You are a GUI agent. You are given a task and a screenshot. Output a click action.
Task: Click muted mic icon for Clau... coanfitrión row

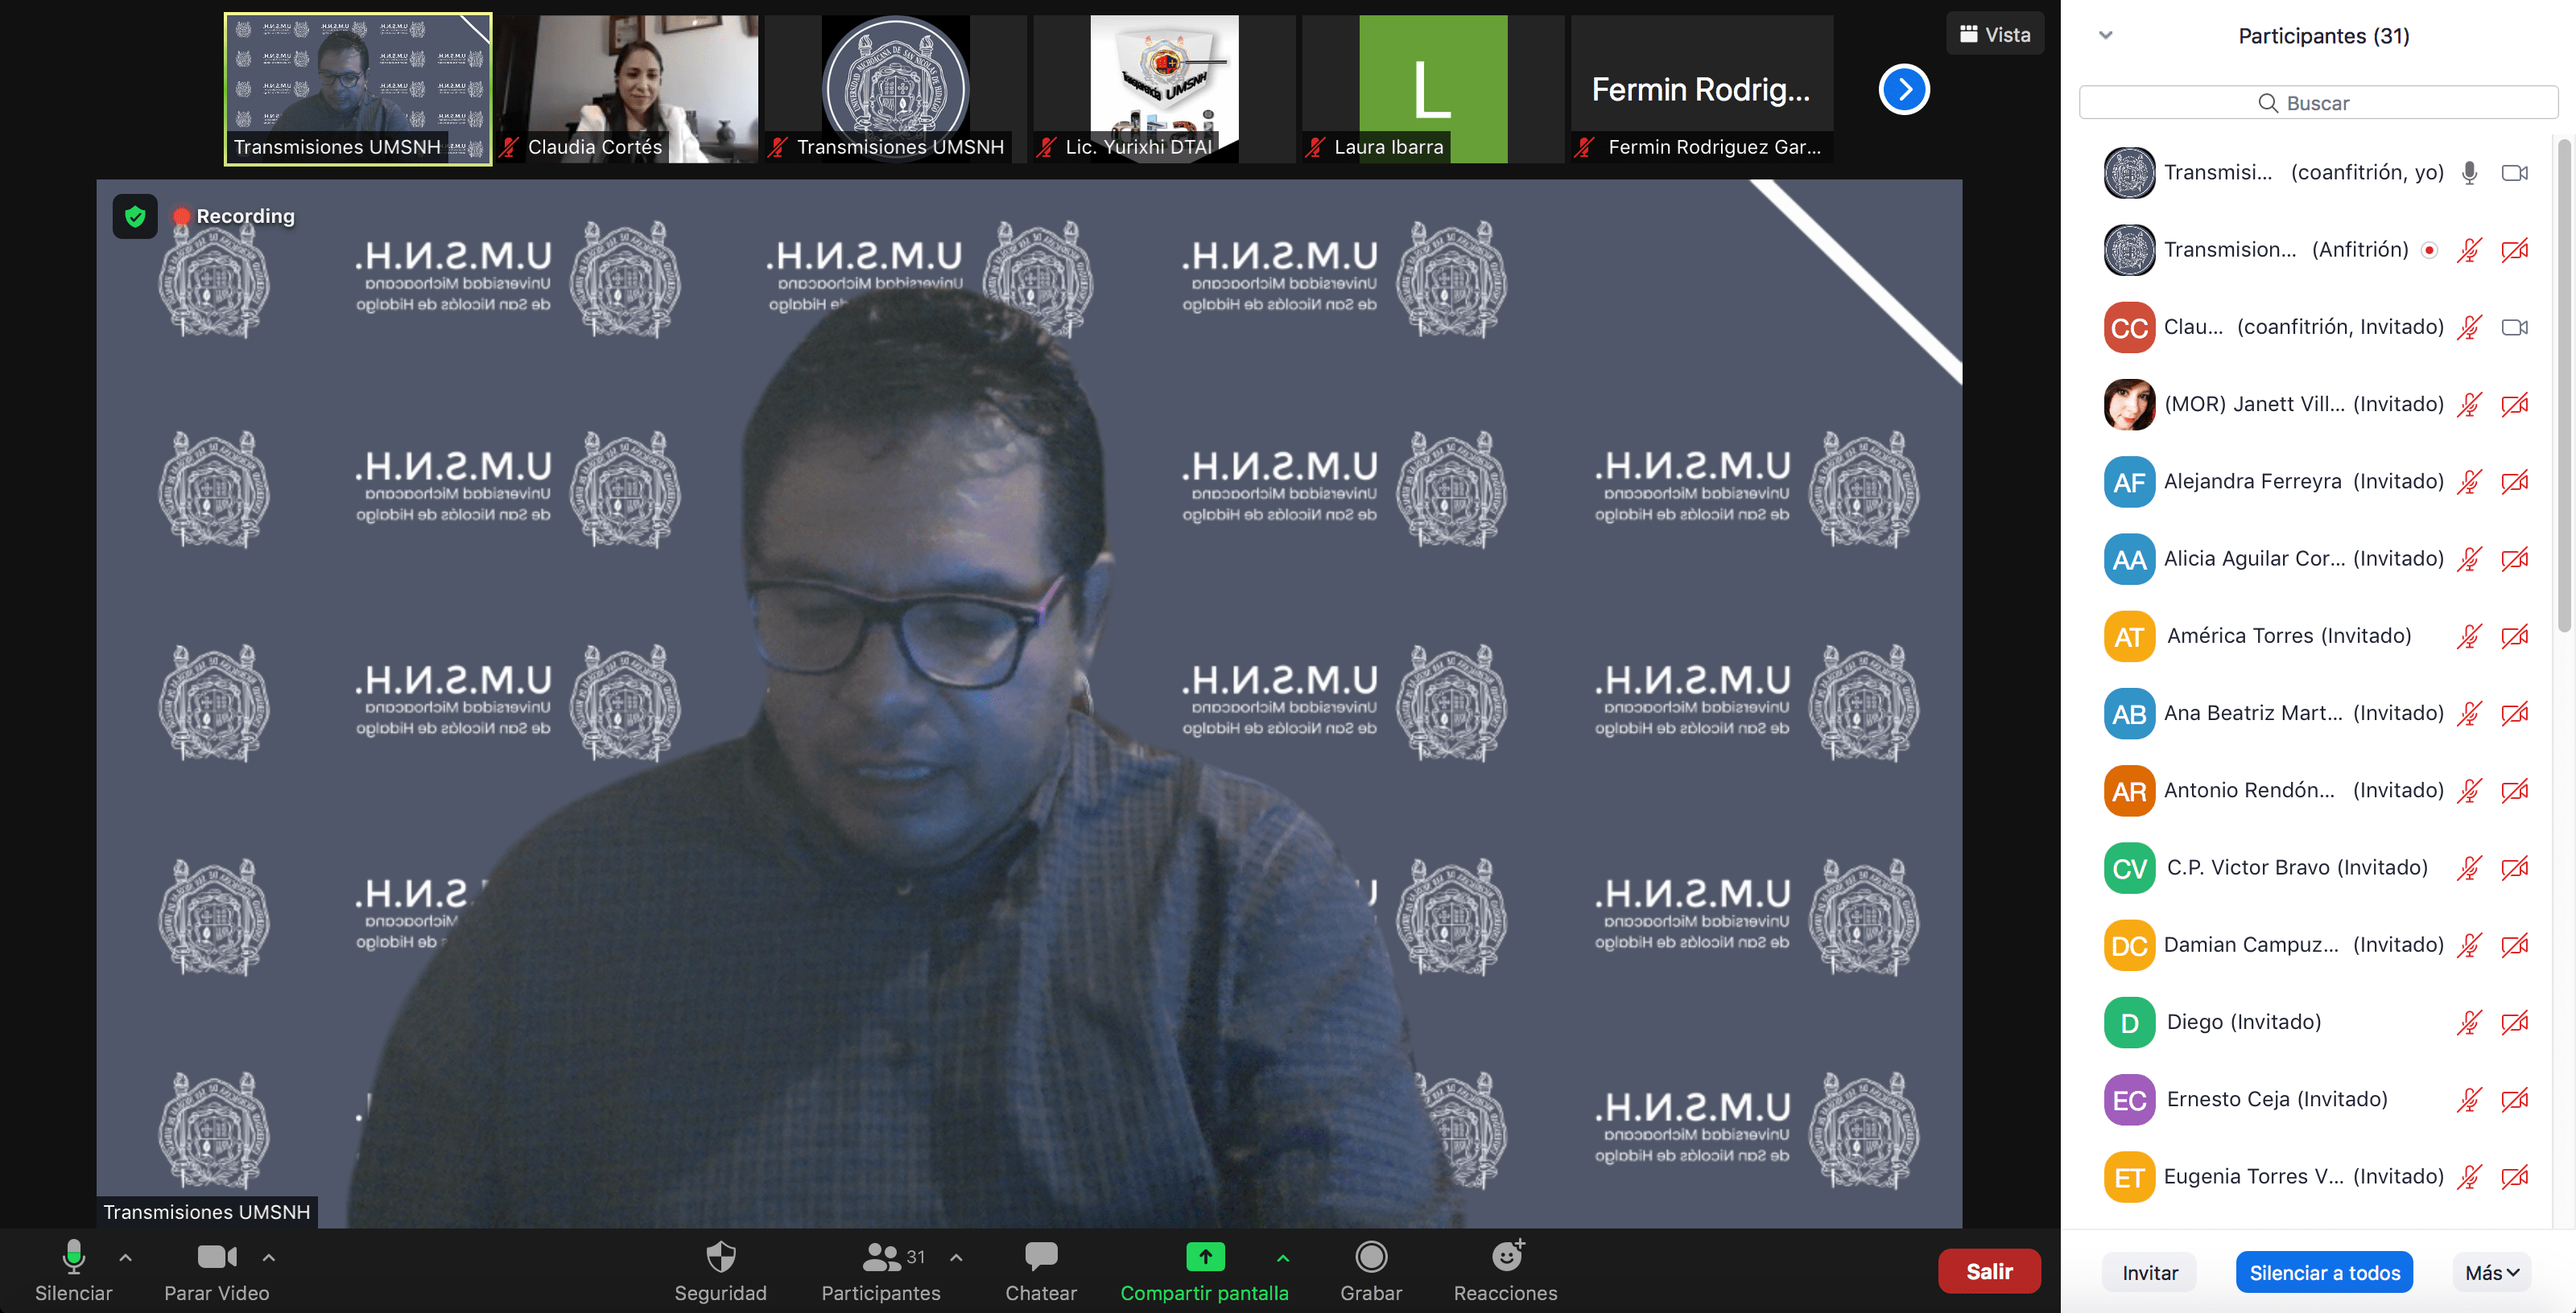point(2469,327)
